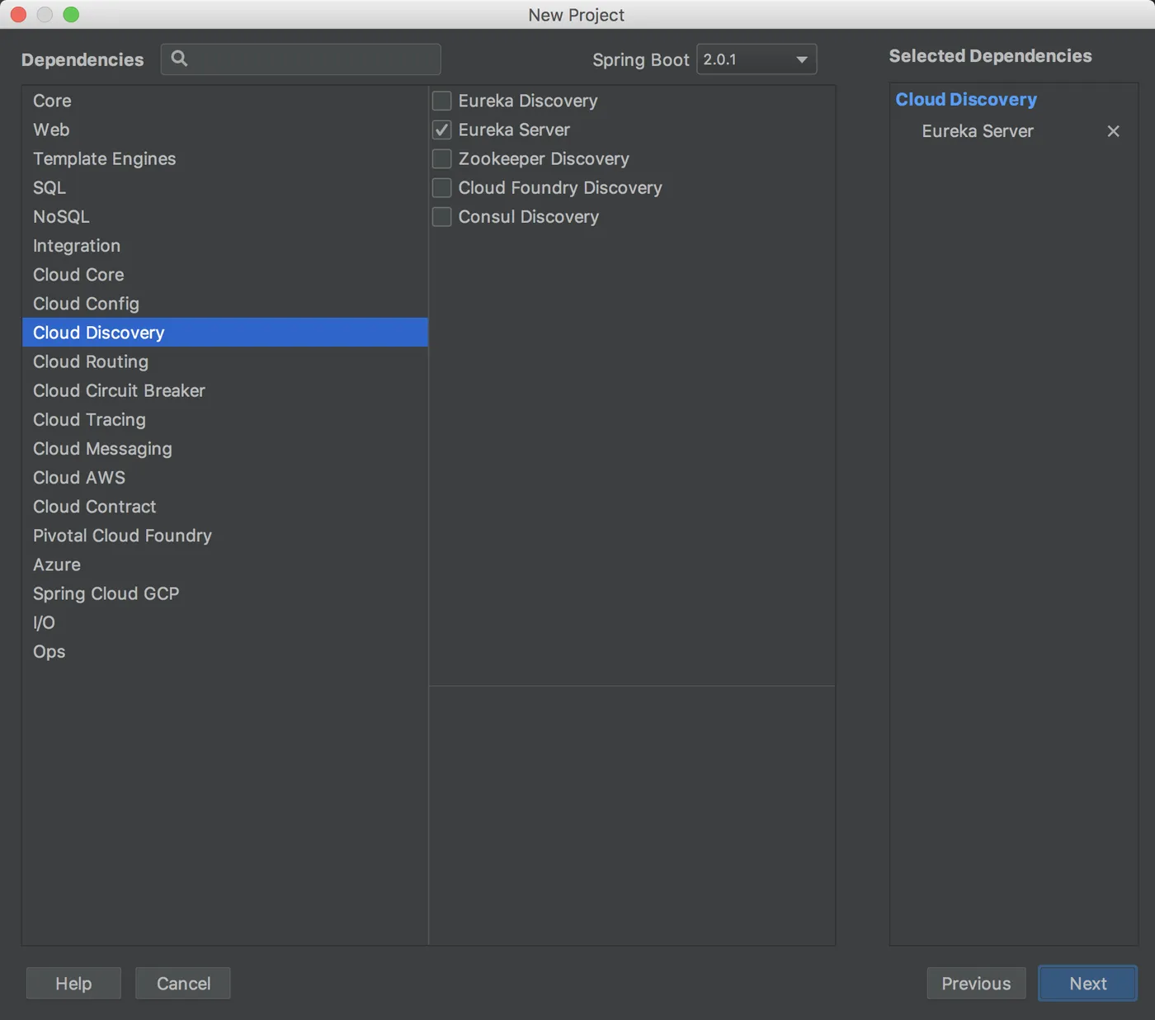
Task: Focus the dependencies search field
Action: pos(313,59)
